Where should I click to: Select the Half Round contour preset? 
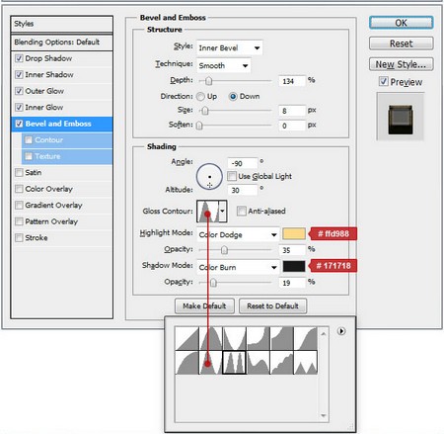click(x=186, y=363)
